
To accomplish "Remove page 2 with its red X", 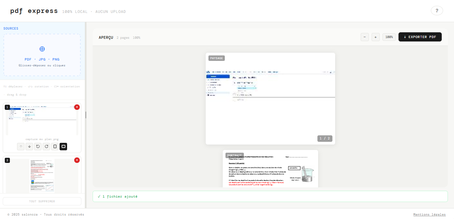I will coord(77,160).
